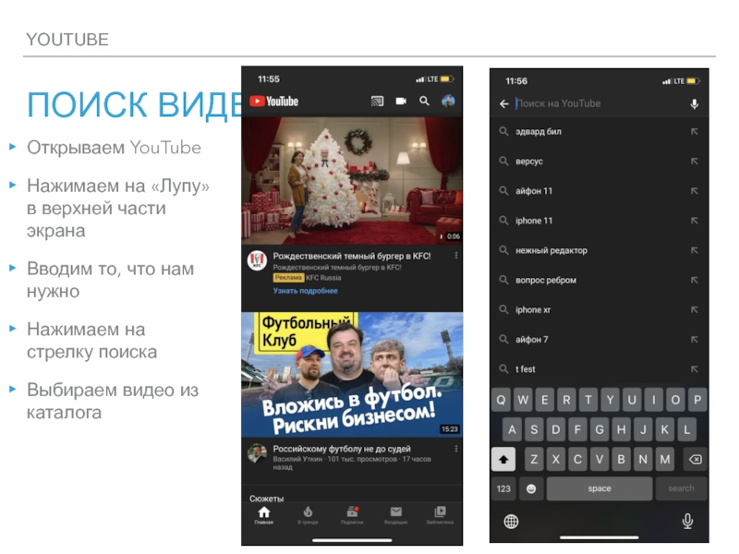Open the cast to device icon
The image size is (739, 554).
pyautogui.click(x=377, y=101)
